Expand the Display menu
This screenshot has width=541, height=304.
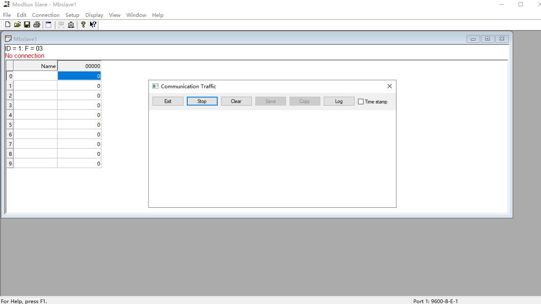click(x=94, y=15)
